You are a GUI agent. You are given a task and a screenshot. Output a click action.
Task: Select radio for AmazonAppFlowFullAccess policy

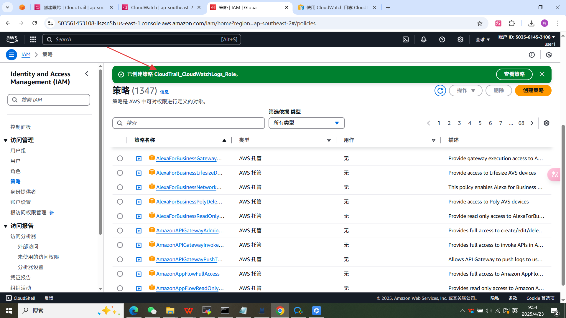[120, 274]
